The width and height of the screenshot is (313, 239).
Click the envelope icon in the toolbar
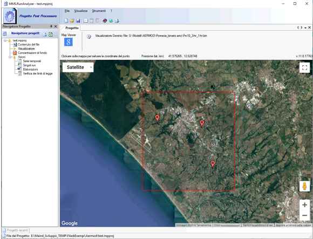tap(85, 21)
